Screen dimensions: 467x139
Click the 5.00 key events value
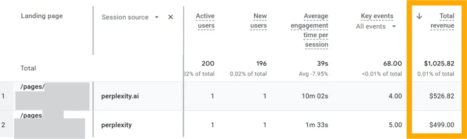395,125
